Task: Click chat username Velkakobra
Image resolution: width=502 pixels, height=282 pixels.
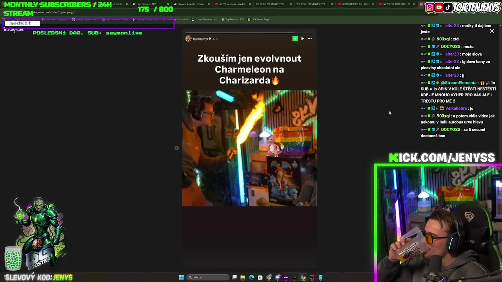Action: (x=456, y=108)
